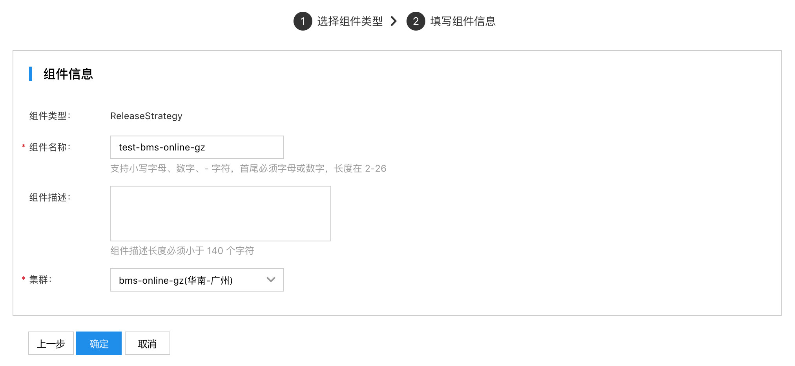Screen dimensions: 795x366
Task: Click the 组件描述 field label
Action: click(50, 197)
